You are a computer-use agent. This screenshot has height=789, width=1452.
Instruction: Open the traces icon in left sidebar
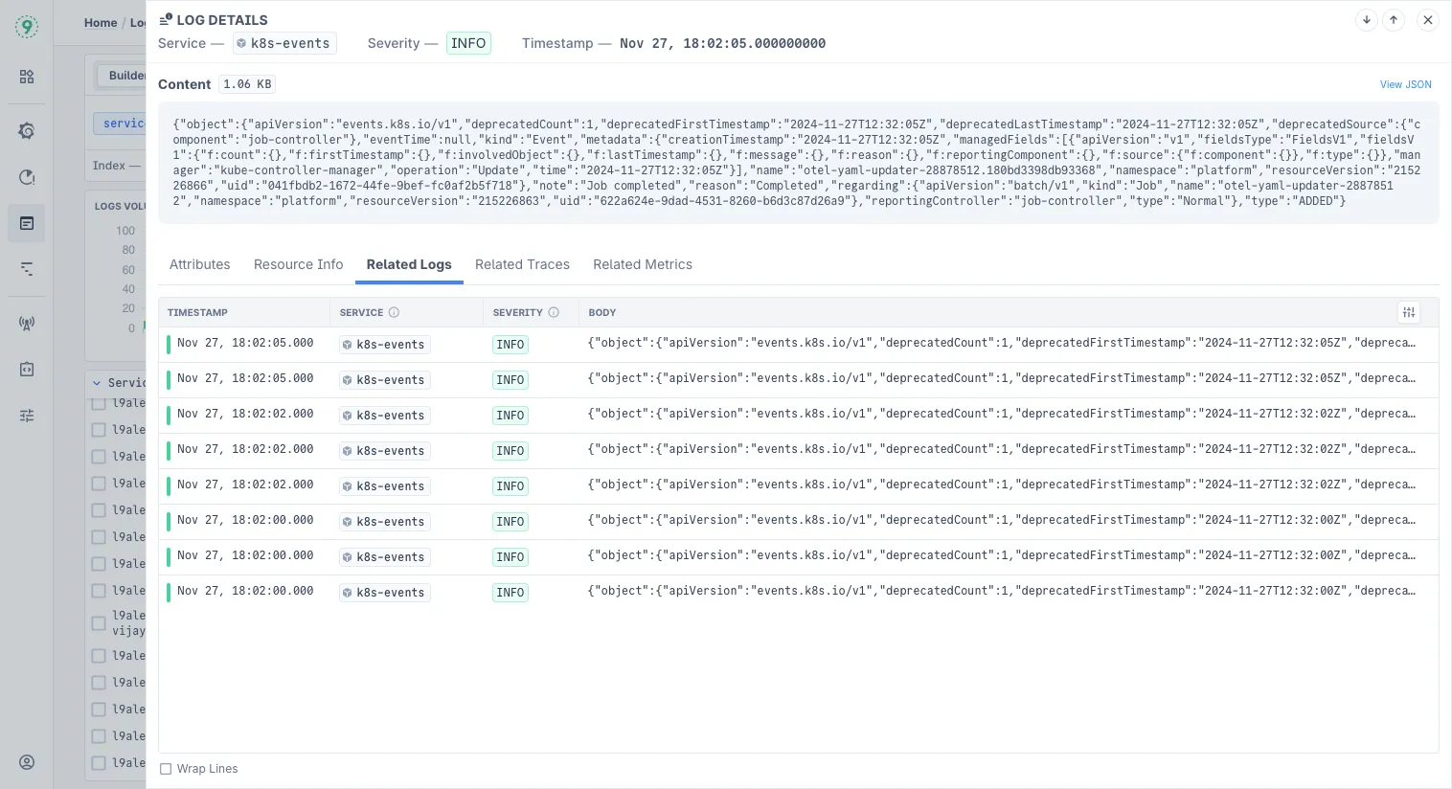27,269
